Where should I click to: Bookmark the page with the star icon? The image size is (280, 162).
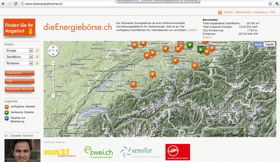point(270,4)
